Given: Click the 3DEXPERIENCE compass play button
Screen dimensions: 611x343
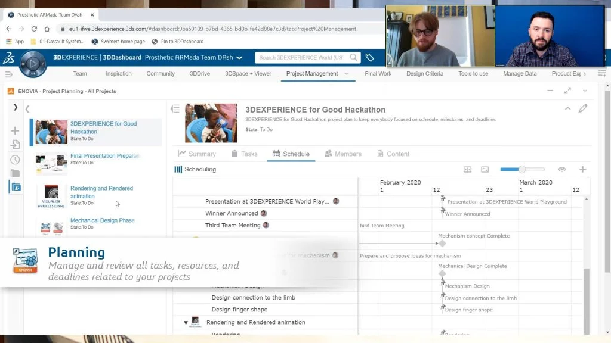Looking at the screenshot, I should click(x=33, y=63).
